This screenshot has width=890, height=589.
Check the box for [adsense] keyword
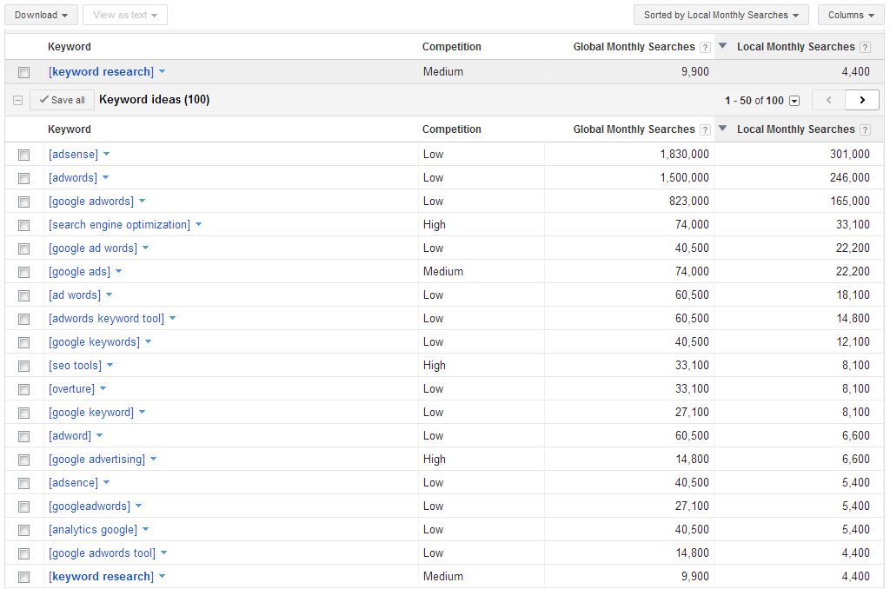point(23,155)
